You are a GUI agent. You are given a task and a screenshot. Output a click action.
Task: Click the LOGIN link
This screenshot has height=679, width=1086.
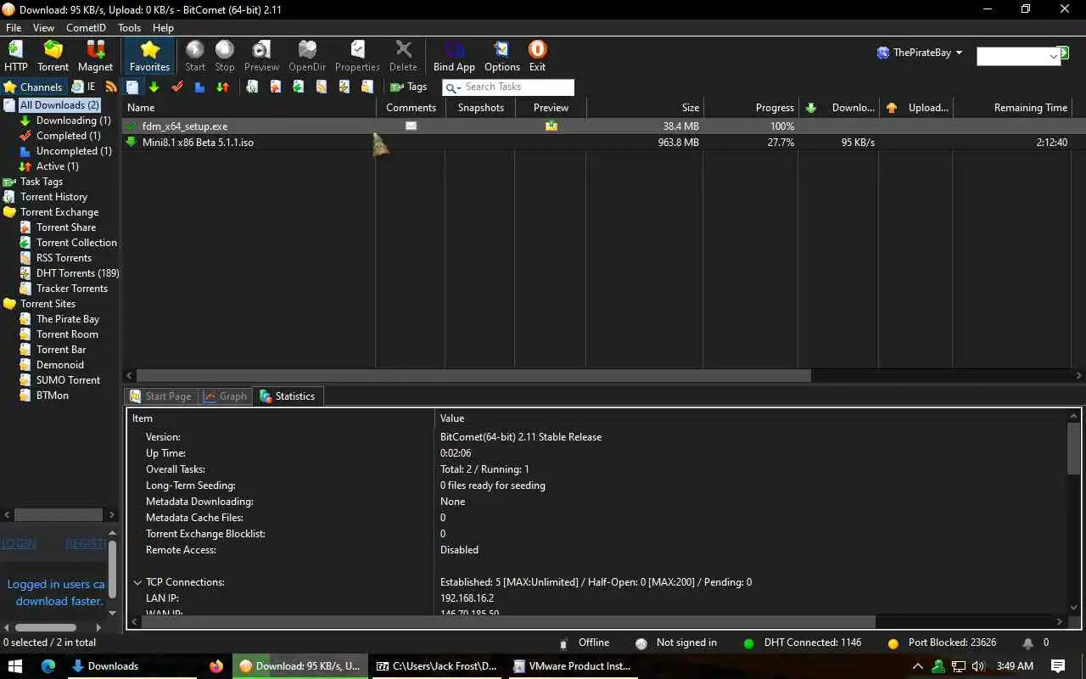(19, 543)
